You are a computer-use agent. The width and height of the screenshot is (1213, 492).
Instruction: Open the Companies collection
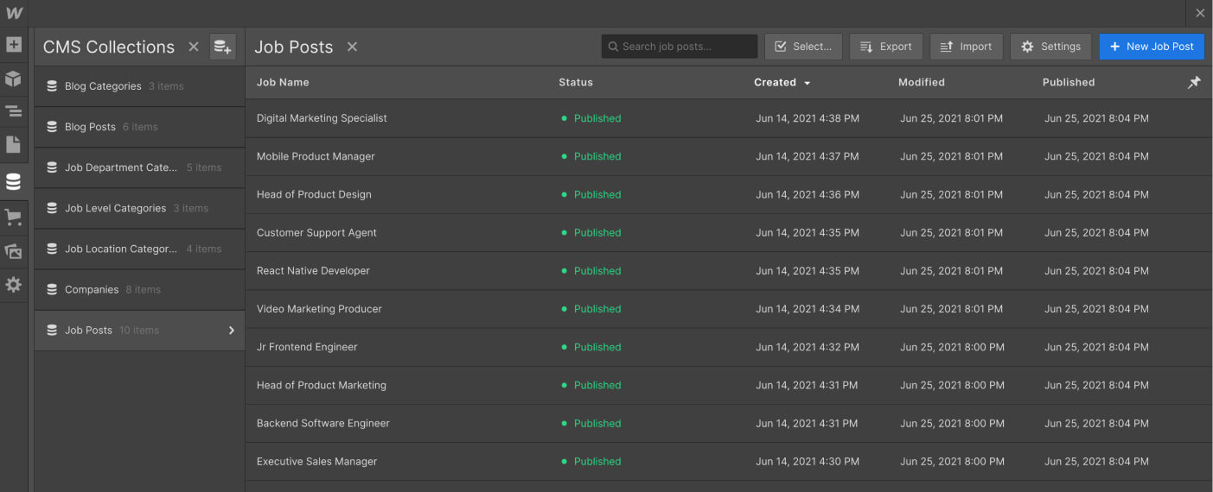click(139, 290)
